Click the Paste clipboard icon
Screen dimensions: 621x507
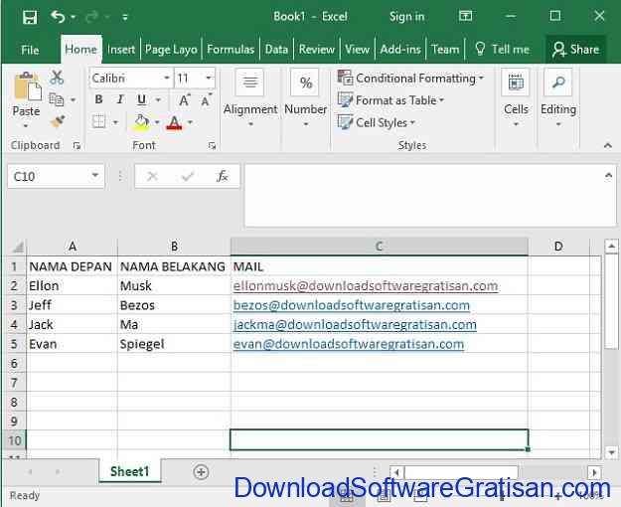27,86
